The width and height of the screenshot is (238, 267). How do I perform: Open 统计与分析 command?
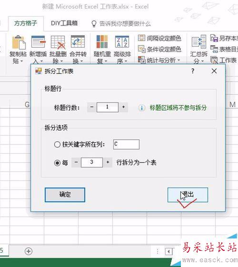coord(159,60)
